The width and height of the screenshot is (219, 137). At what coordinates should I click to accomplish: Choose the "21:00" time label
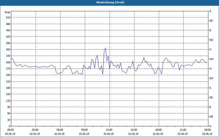(x=183, y=130)
